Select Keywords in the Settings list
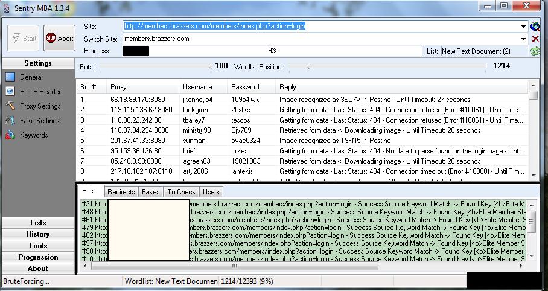The image size is (548, 291). tap(34, 135)
